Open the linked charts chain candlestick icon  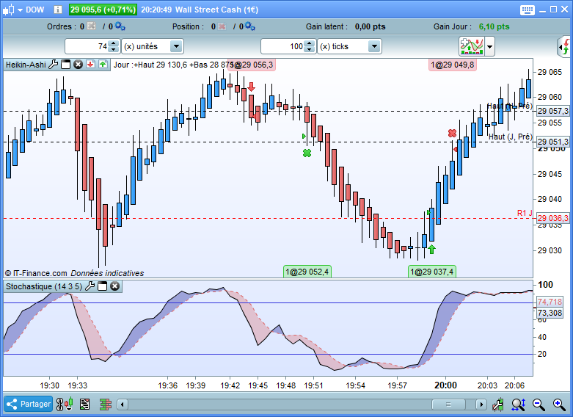[x=64, y=405]
